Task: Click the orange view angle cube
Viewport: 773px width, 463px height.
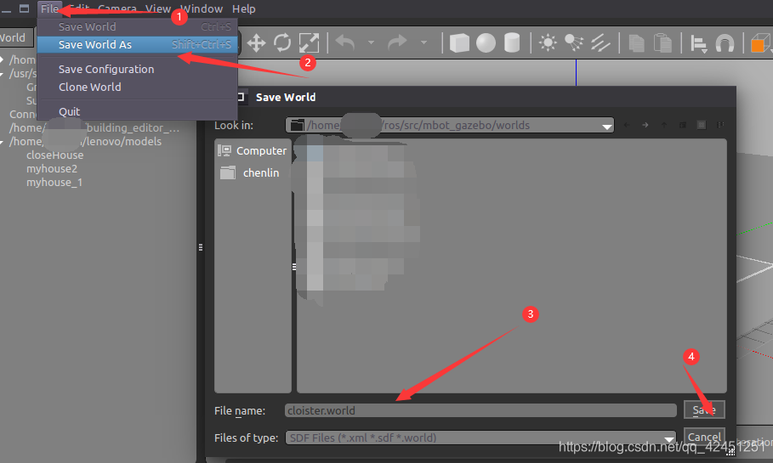Action: point(760,43)
